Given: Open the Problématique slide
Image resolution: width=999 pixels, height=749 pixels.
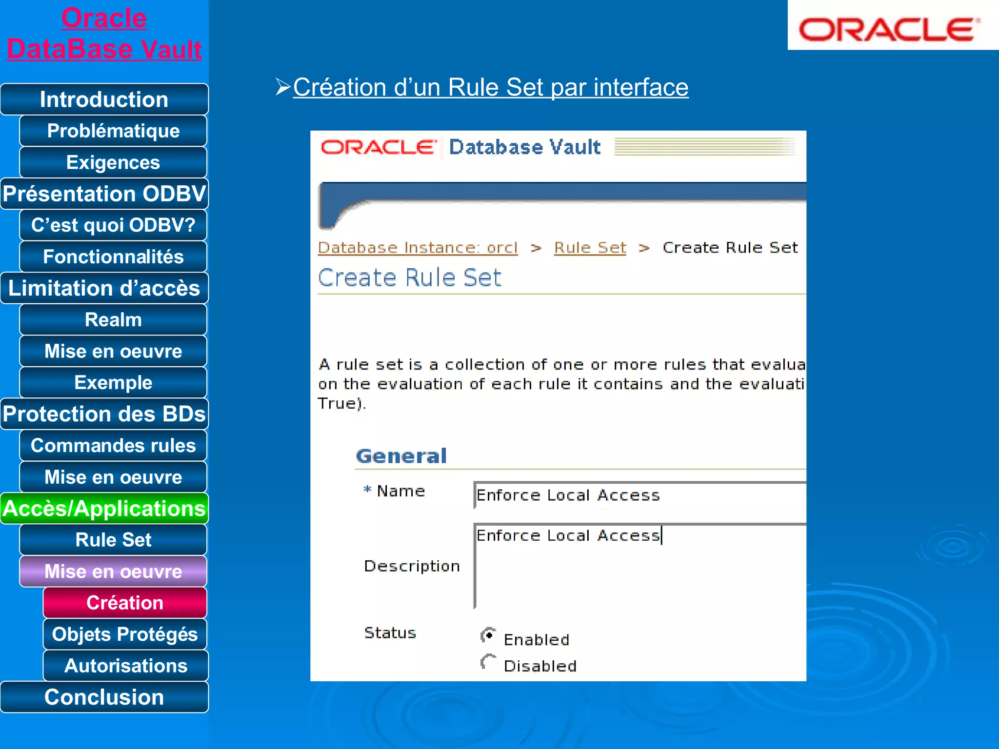Looking at the screenshot, I should click(113, 131).
